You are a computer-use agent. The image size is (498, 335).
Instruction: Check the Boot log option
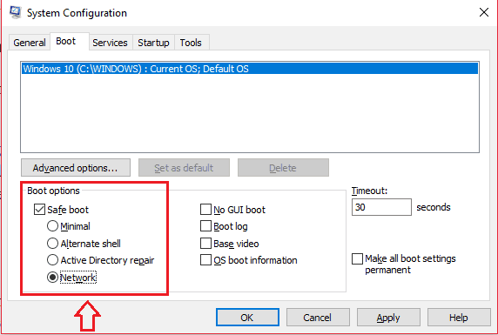coord(205,226)
